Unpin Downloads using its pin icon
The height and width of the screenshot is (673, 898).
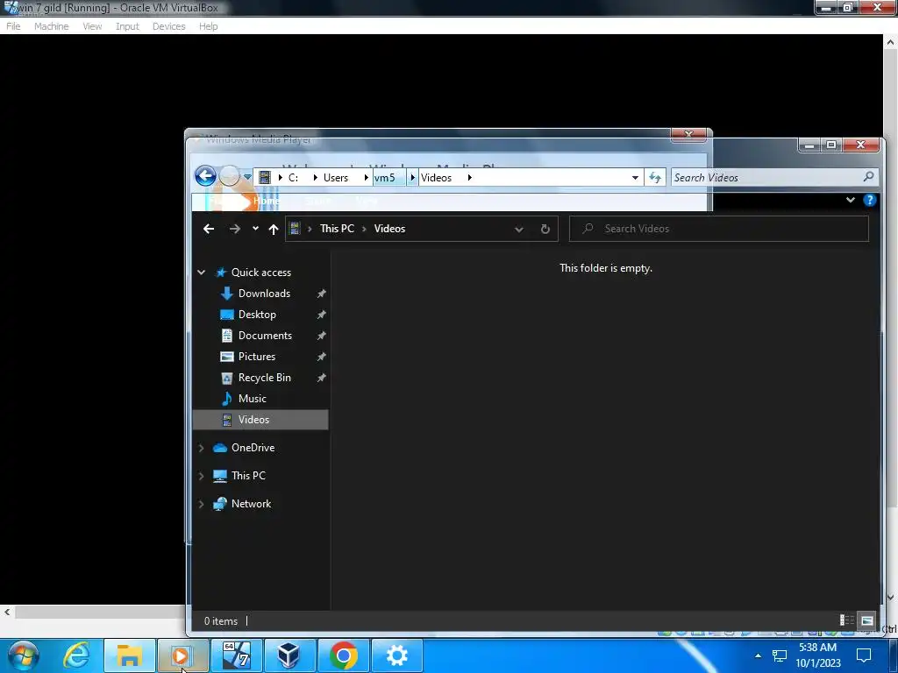[x=321, y=294]
